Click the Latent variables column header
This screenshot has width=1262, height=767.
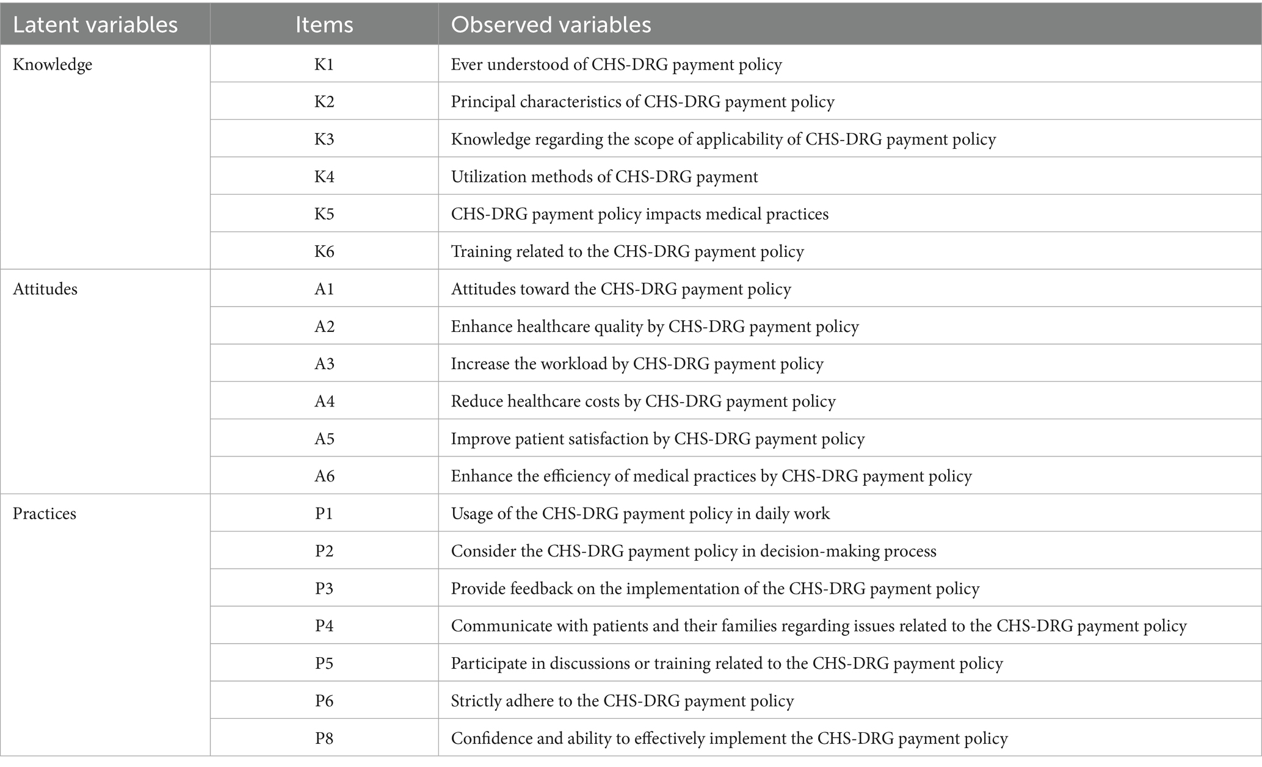[x=95, y=24]
